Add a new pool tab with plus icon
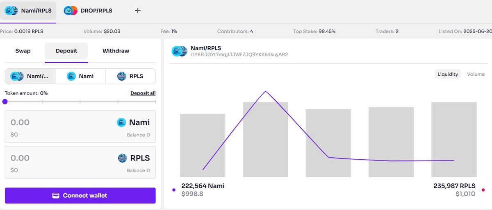This screenshot has height=210, width=492. pyautogui.click(x=138, y=11)
